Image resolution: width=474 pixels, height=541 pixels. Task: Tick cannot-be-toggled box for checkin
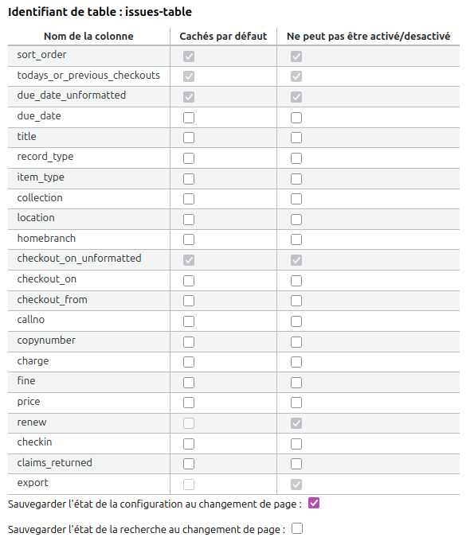(x=296, y=444)
